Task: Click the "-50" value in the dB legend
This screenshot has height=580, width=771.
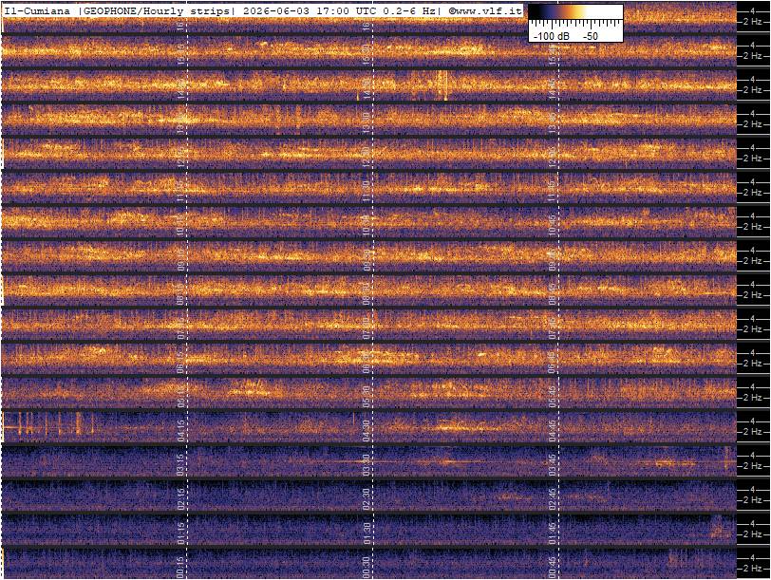Action: pos(590,36)
